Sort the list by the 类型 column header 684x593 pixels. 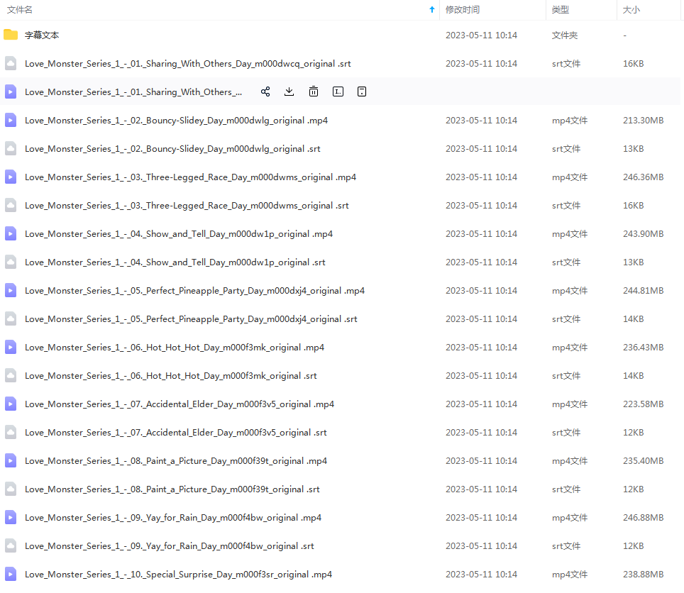click(x=560, y=10)
